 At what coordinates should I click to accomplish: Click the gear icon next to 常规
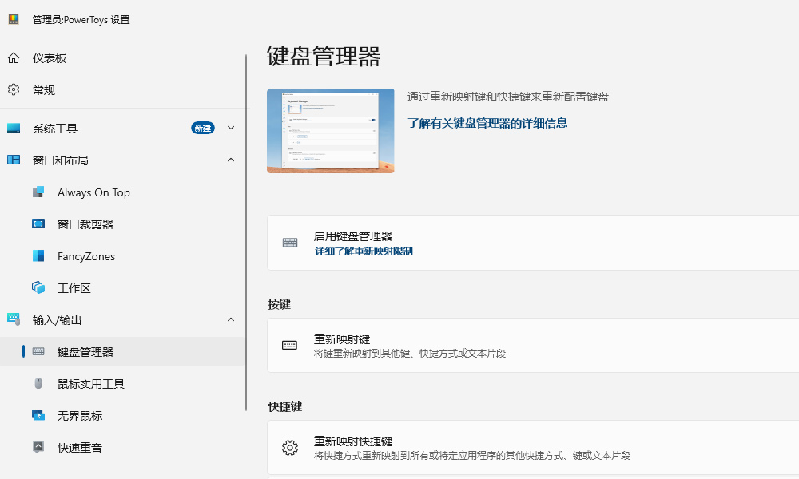pos(14,89)
